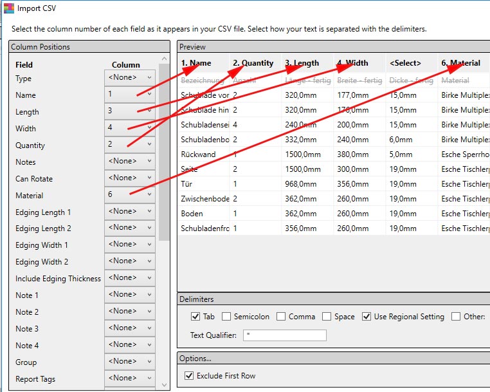Open the Group column dropdown

[130, 361]
